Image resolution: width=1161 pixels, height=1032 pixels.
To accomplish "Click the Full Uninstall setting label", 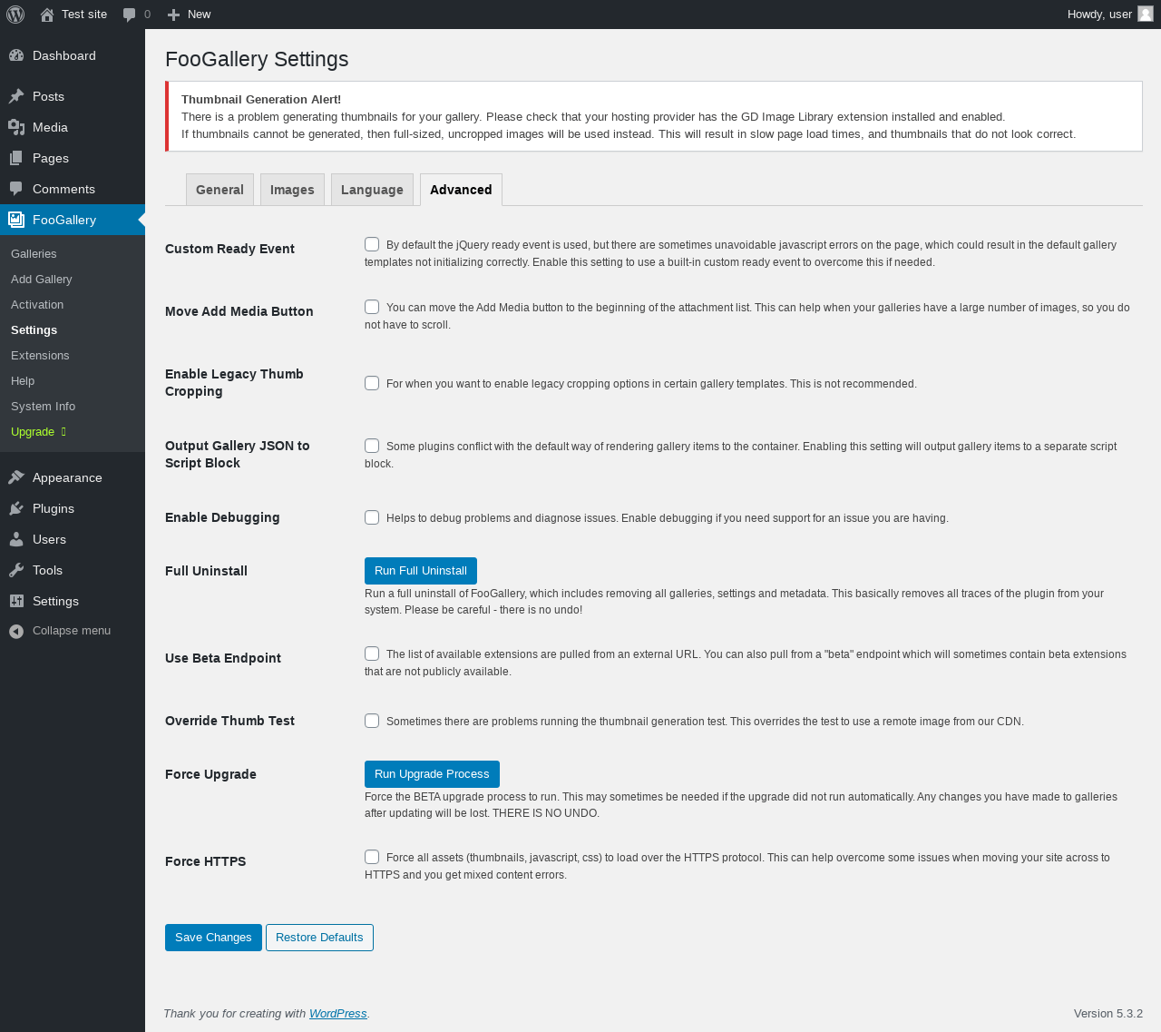I will tap(206, 571).
